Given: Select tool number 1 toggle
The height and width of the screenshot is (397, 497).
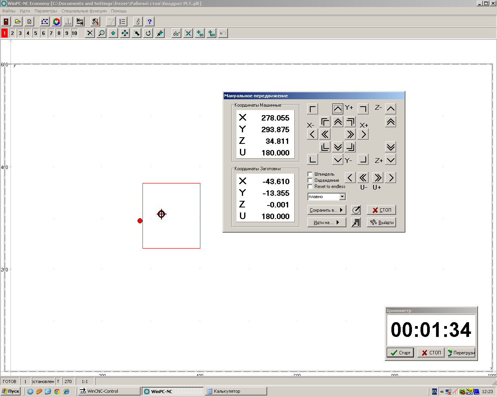Looking at the screenshot, I should pyautogui.click(x=4, y=33).
